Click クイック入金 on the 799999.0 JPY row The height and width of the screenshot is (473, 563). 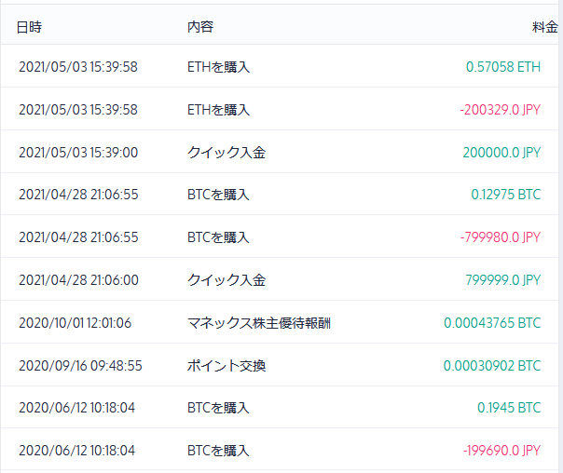[227, 279]
